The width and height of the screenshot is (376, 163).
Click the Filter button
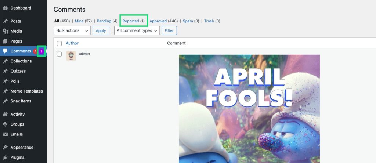(x=169, y=31)
